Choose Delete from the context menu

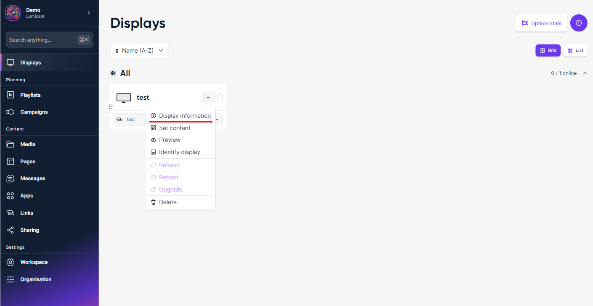(167, 202)
